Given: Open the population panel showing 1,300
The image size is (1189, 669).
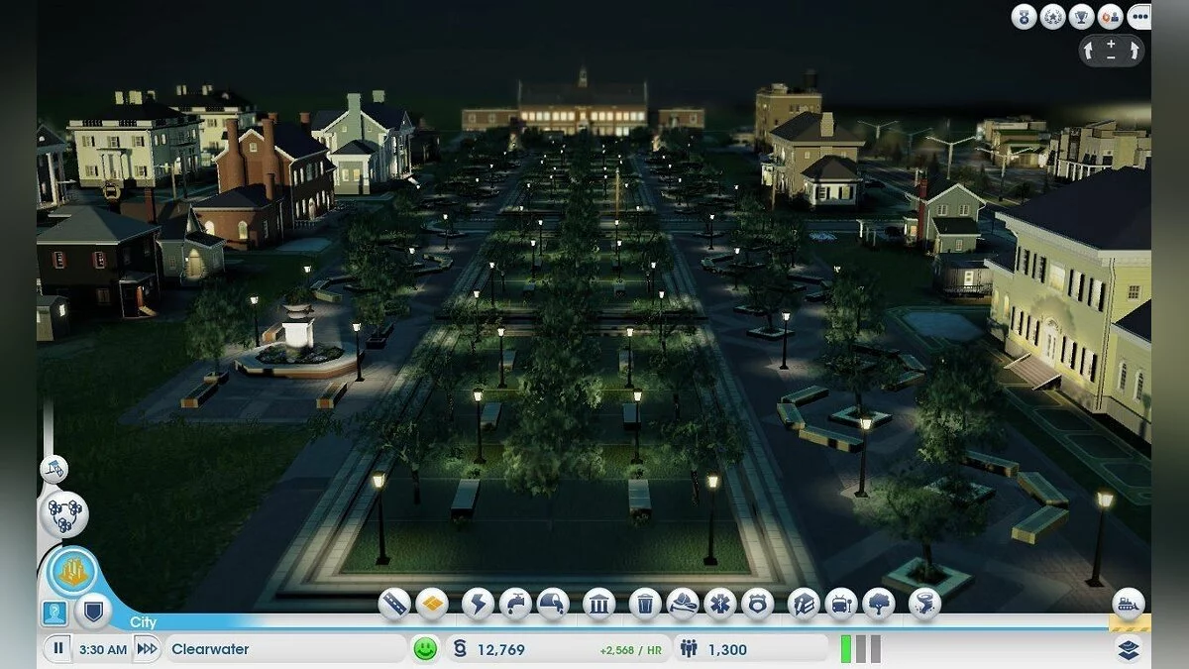Looking at the screenshot, I should coord(751,649).
